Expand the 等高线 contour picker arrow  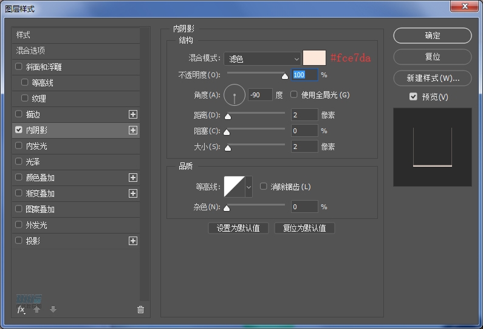(248, 187)
